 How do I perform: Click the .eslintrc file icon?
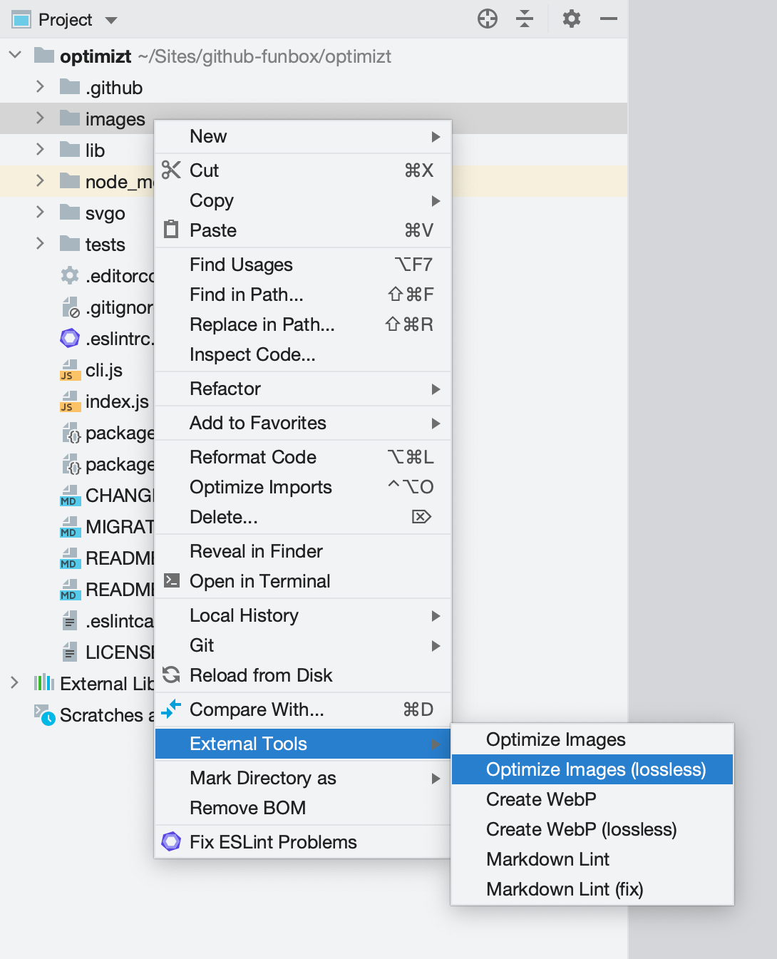tap(69, 339)
